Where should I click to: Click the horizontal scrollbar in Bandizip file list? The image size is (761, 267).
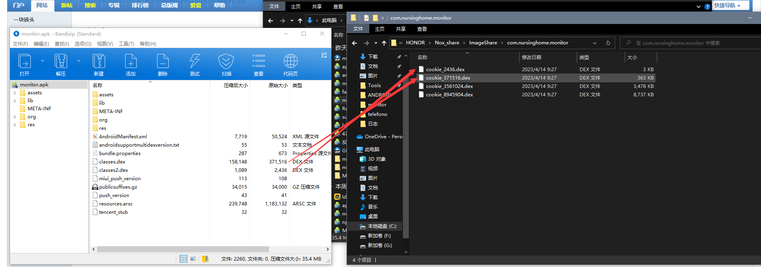pyautogui.click(x=183, y=249)
